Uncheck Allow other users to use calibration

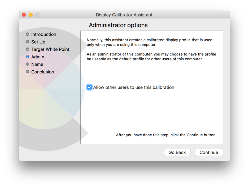89,87
